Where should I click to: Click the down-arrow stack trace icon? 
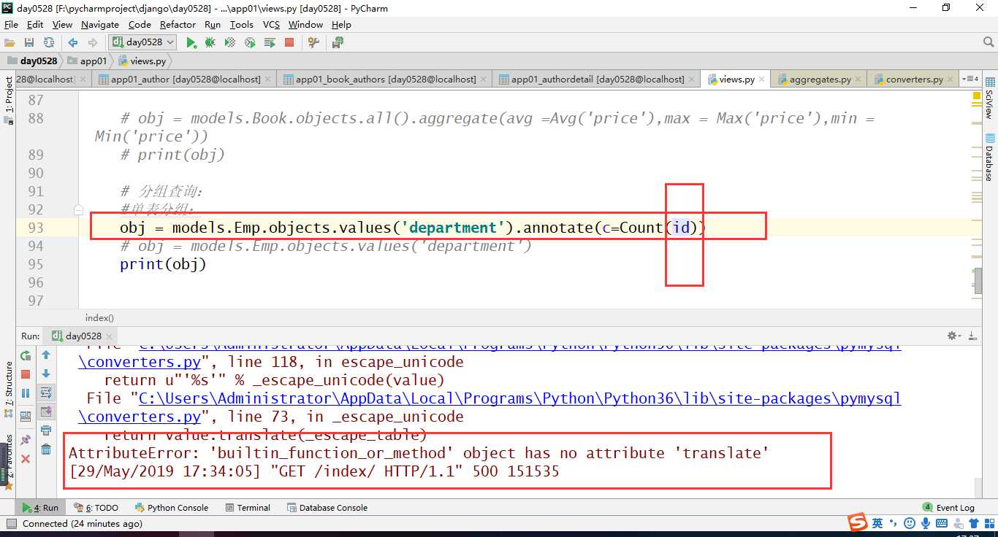[x=46, y=374]
